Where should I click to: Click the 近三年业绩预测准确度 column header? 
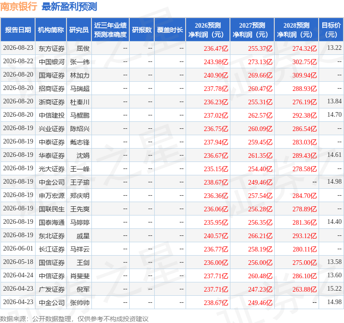click(x=110, y=30)
